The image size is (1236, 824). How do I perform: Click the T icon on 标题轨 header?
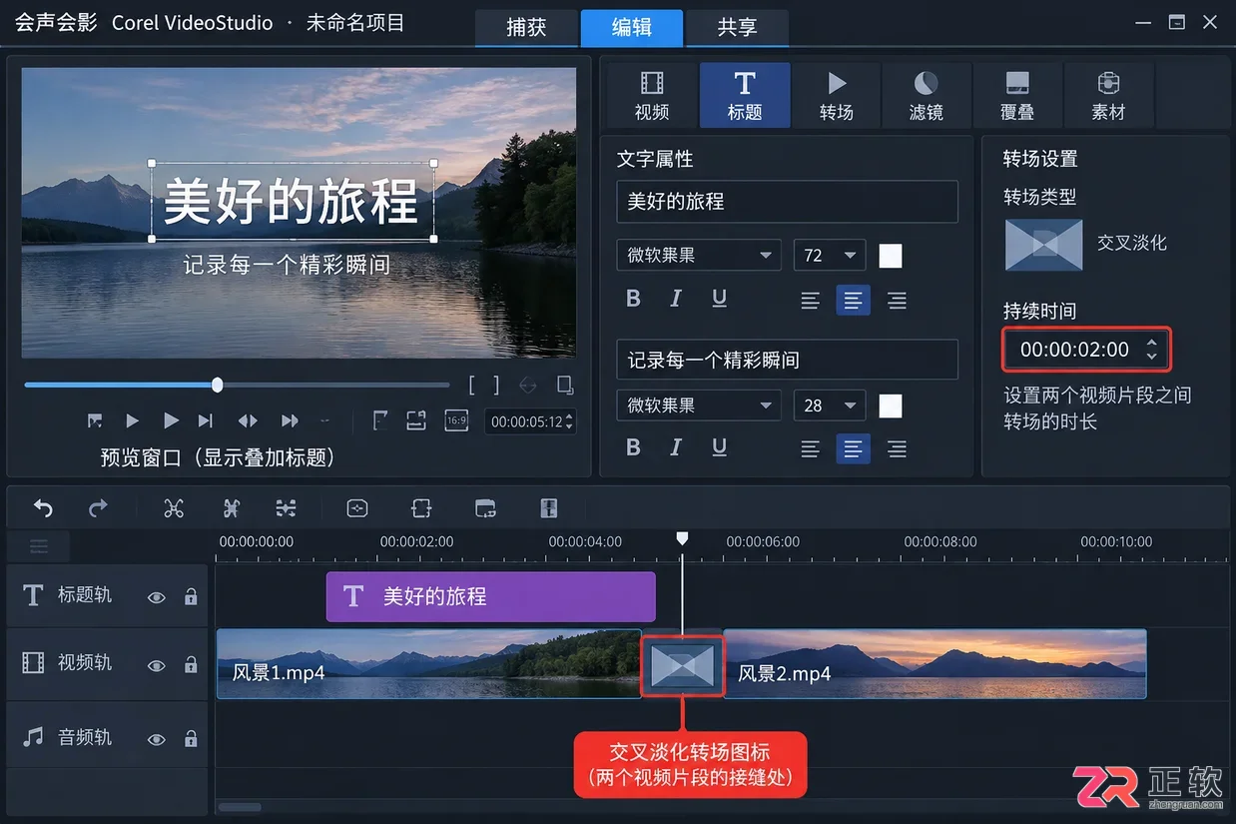(33, 595)
